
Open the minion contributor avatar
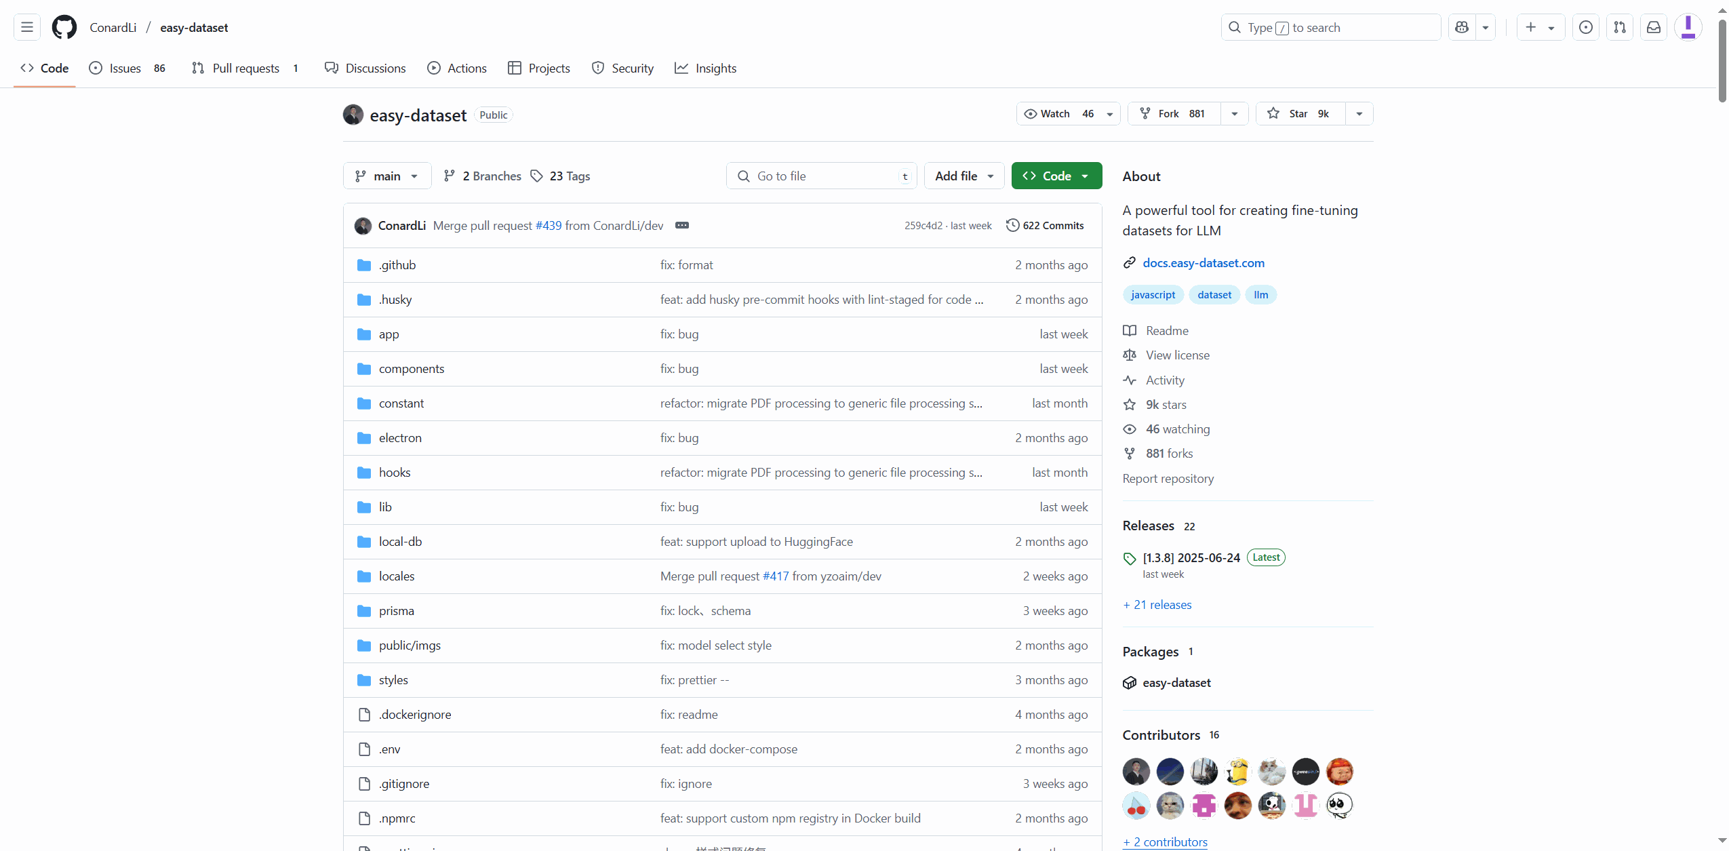[1238, 772]
